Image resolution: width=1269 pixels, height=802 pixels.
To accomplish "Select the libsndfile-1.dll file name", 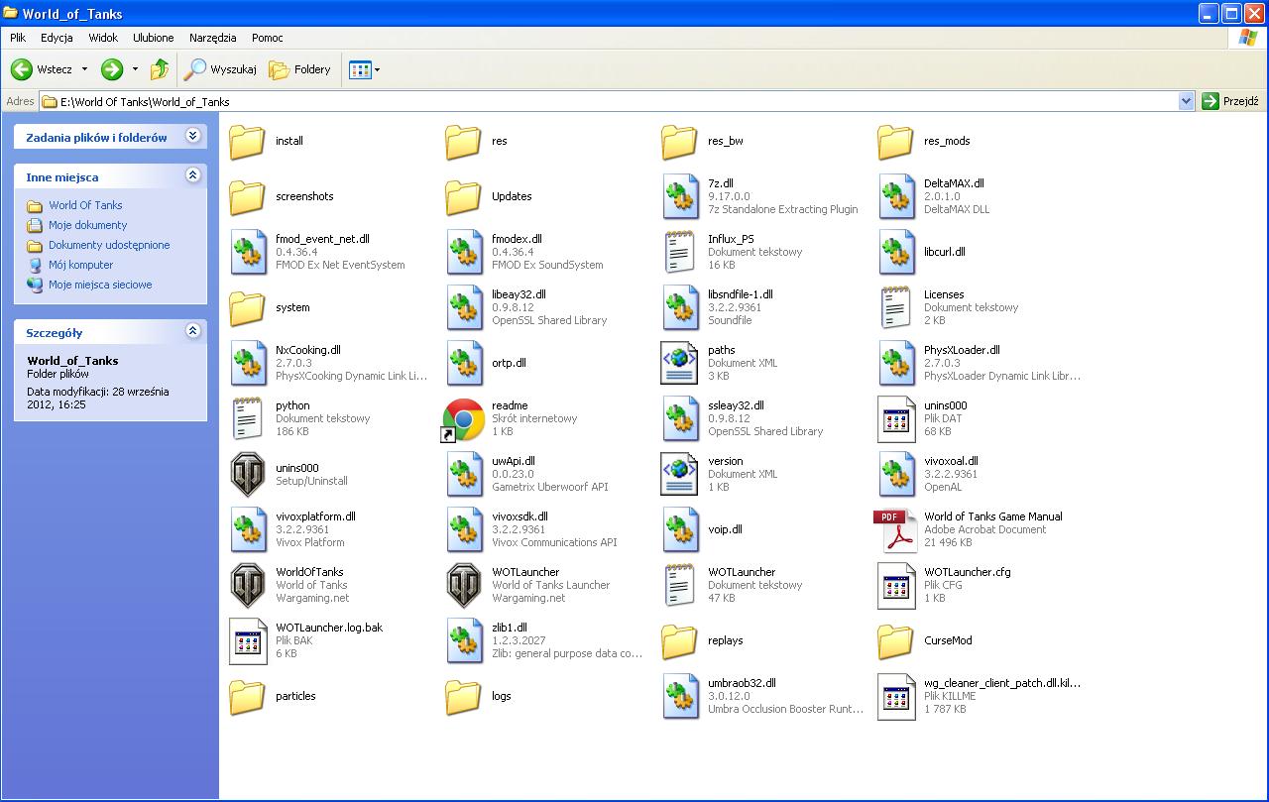I will 741,294.
